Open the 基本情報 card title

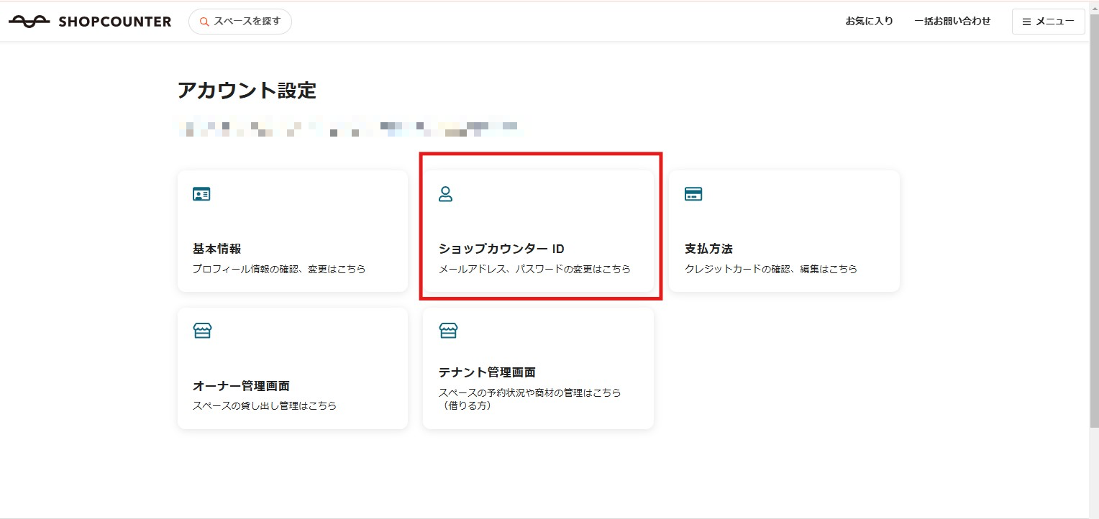tap(216, 249)
